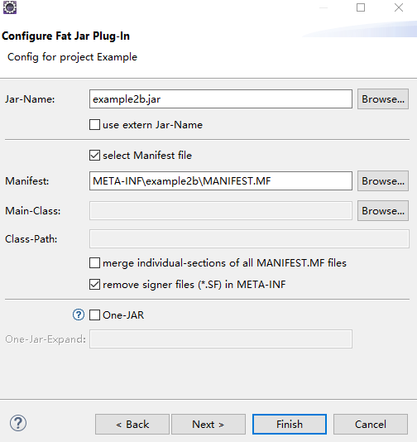Go to Next wizard page

point(208,425)
